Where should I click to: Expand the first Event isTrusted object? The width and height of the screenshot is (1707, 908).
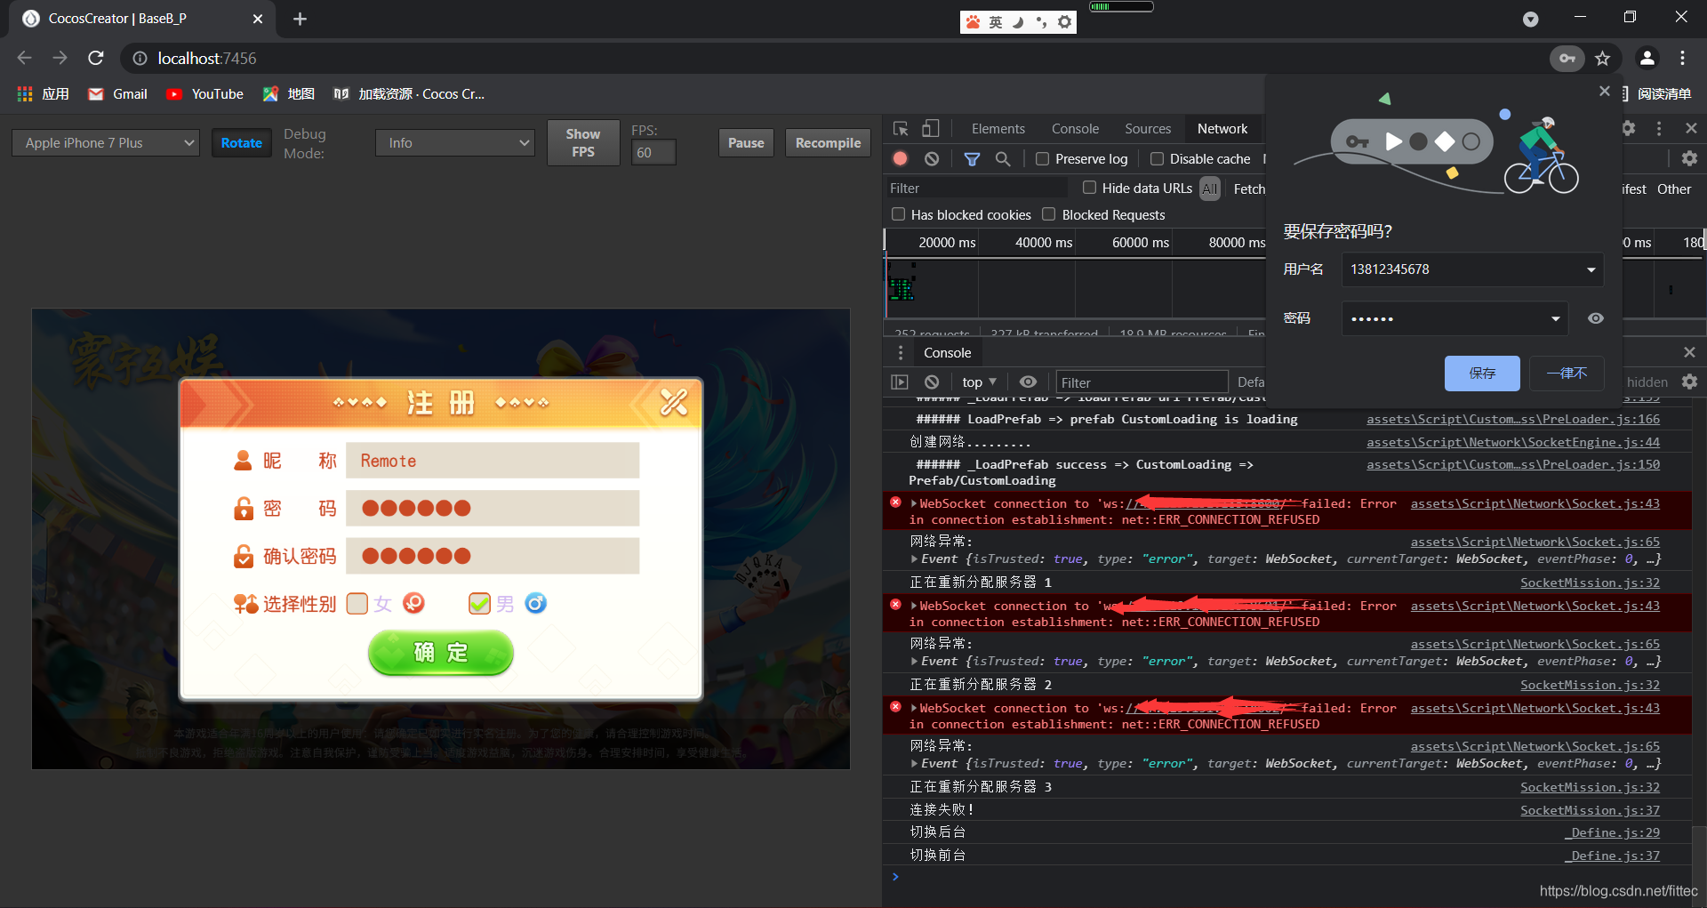(x=914, y=559)
